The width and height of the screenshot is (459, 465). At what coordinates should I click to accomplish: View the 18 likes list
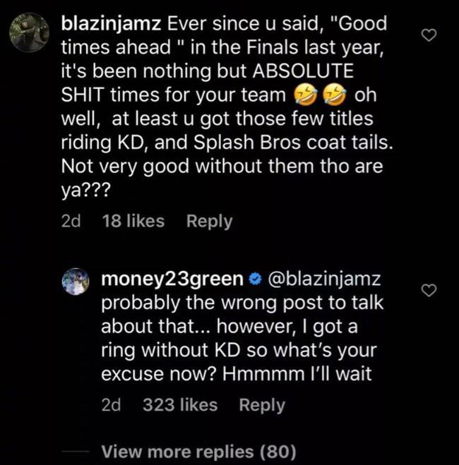click(x=133, y=221)
